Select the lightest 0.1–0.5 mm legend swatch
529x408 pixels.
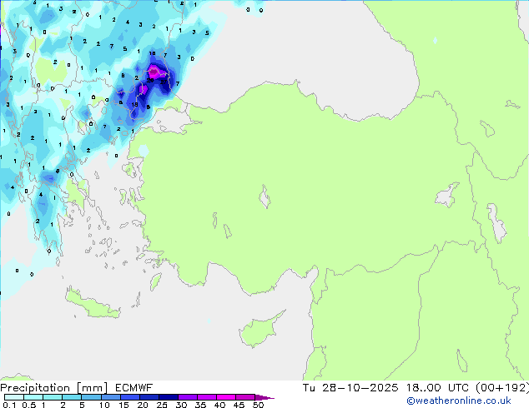[14, 397]
